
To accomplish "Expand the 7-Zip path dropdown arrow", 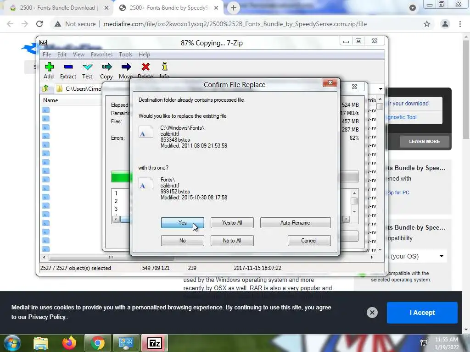I will (380, 88).
